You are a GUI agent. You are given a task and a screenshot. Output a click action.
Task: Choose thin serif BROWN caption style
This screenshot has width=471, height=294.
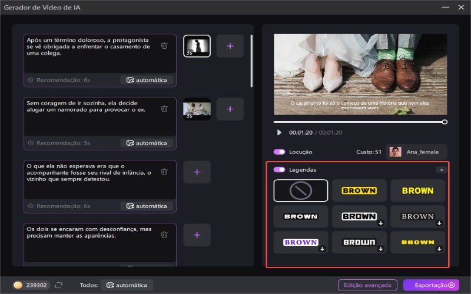tap(417, 216)
